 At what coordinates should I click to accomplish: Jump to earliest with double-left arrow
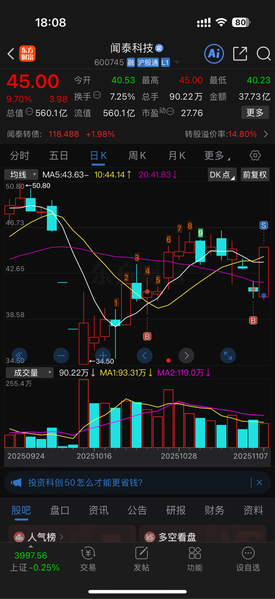pyautogui.click(x=19, y=355)
